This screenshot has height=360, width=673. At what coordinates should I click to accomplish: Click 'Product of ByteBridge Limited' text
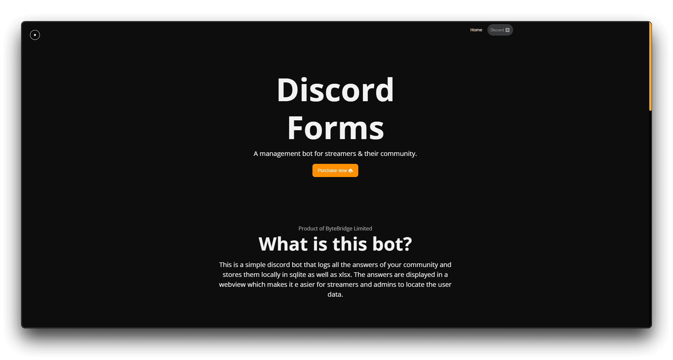[335, 228]
